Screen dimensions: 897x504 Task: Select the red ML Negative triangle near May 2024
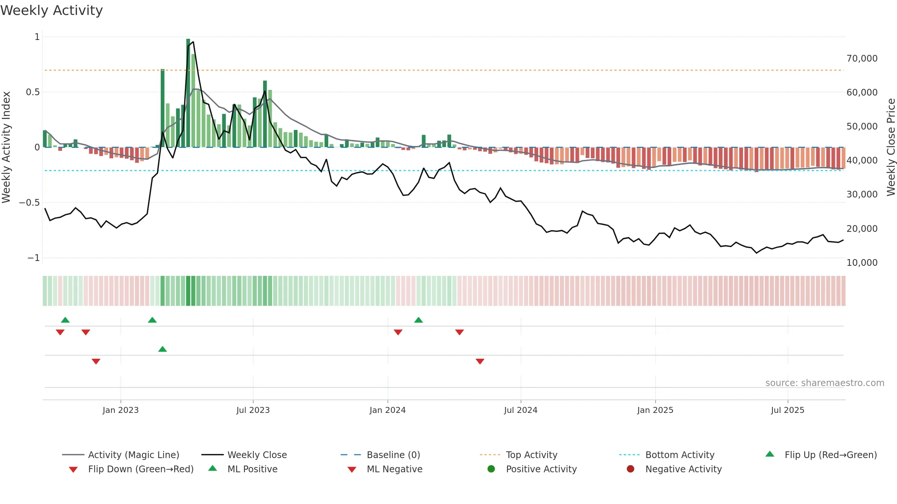pyautogui.click(x=480, y=361)
